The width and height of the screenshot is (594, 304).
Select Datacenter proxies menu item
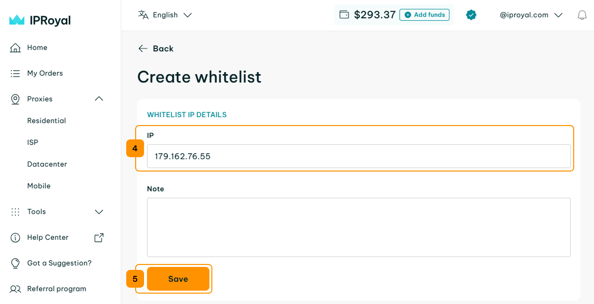[47, 164]
